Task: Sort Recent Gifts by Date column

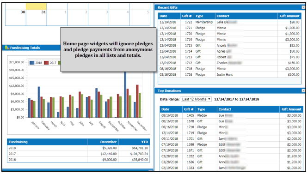Action: pos(169,16)
